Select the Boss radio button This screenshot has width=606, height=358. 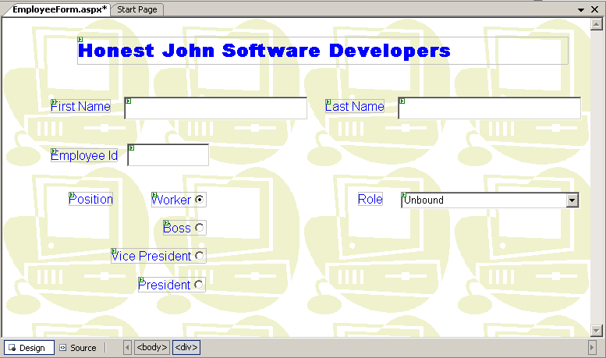pyautogui.click(x=200, y=228)
